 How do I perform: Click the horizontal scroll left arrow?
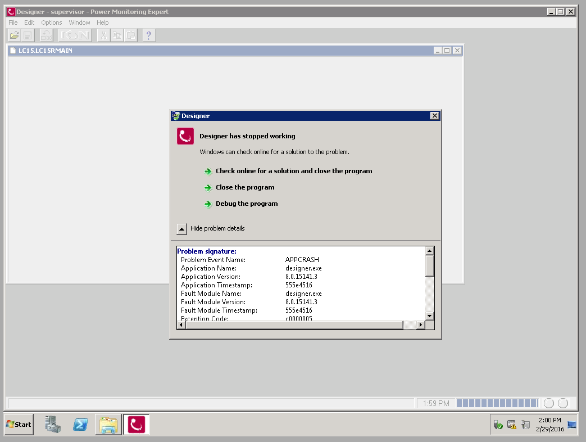(181, 324)
